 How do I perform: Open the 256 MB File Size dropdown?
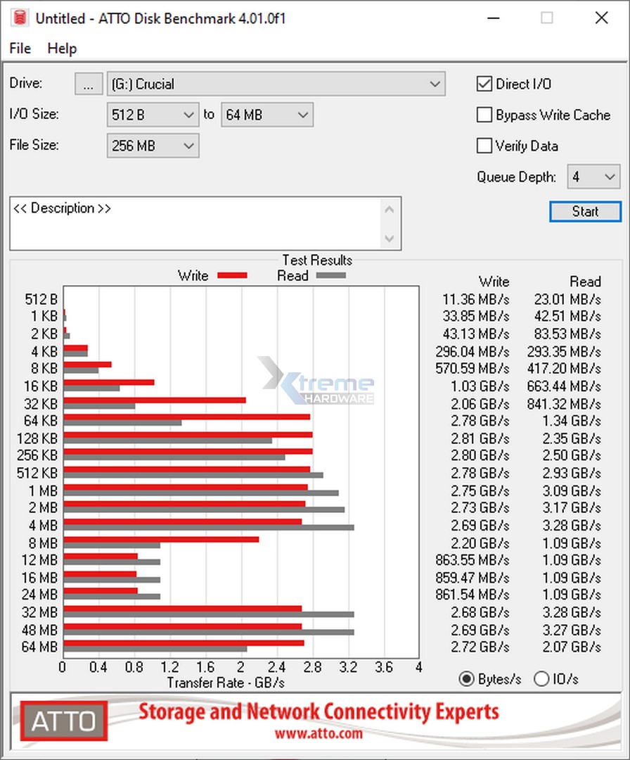click(x=153, y=146)
